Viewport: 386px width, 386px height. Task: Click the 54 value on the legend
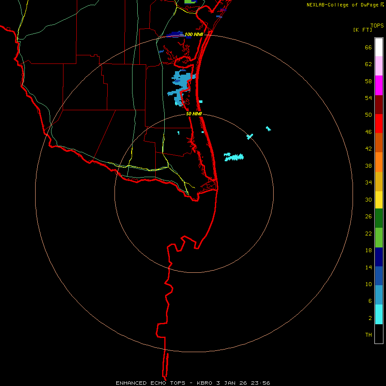click(x=368, y=98)
